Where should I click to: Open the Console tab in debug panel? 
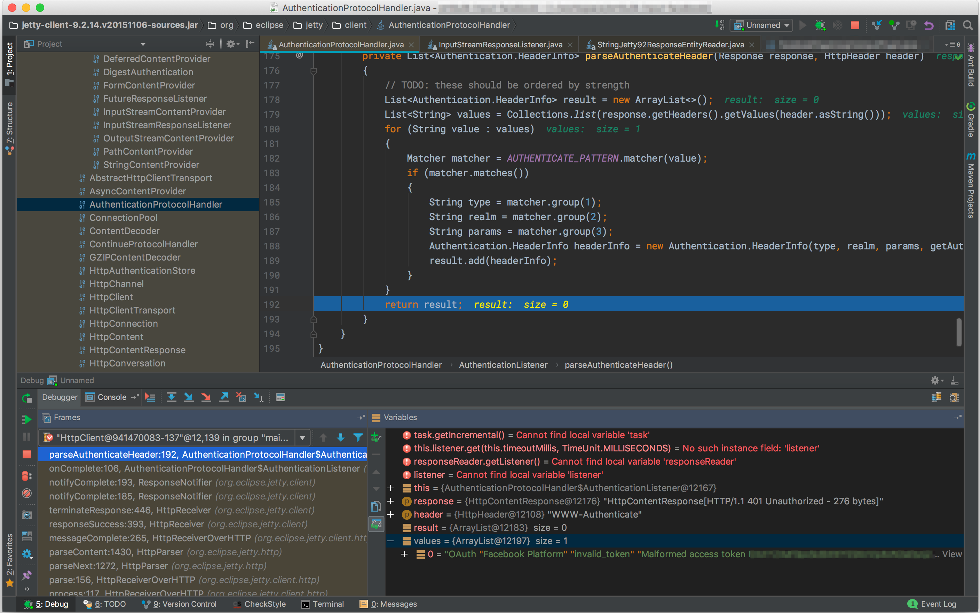pyautogui.click(x=106, y=397)
